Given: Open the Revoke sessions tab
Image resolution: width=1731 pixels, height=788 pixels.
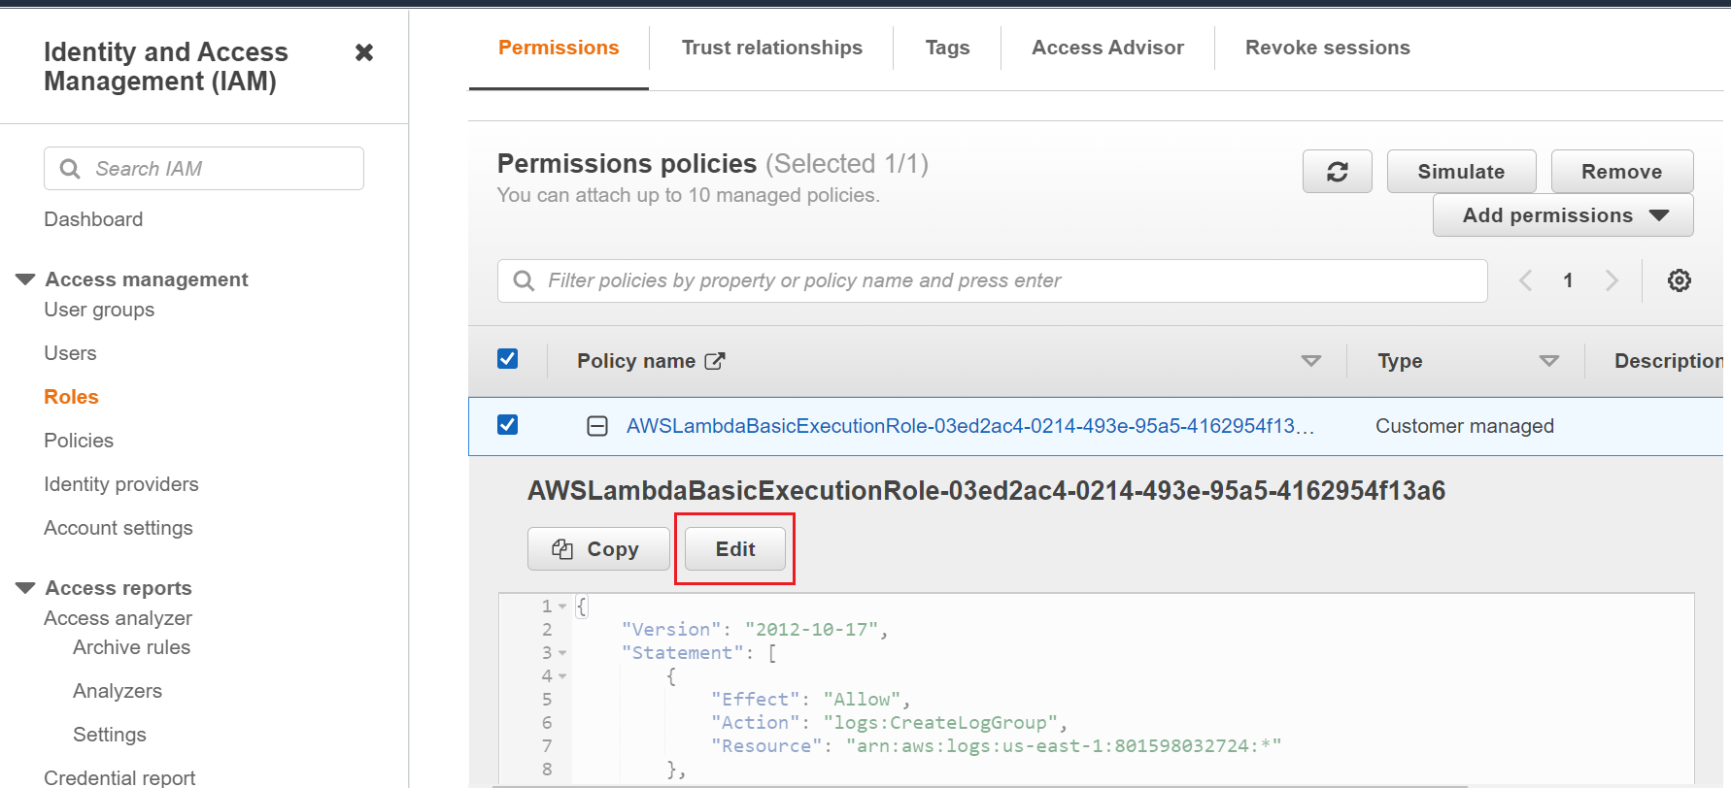Looking at the screenshot, I should (x=1328, y=48).
